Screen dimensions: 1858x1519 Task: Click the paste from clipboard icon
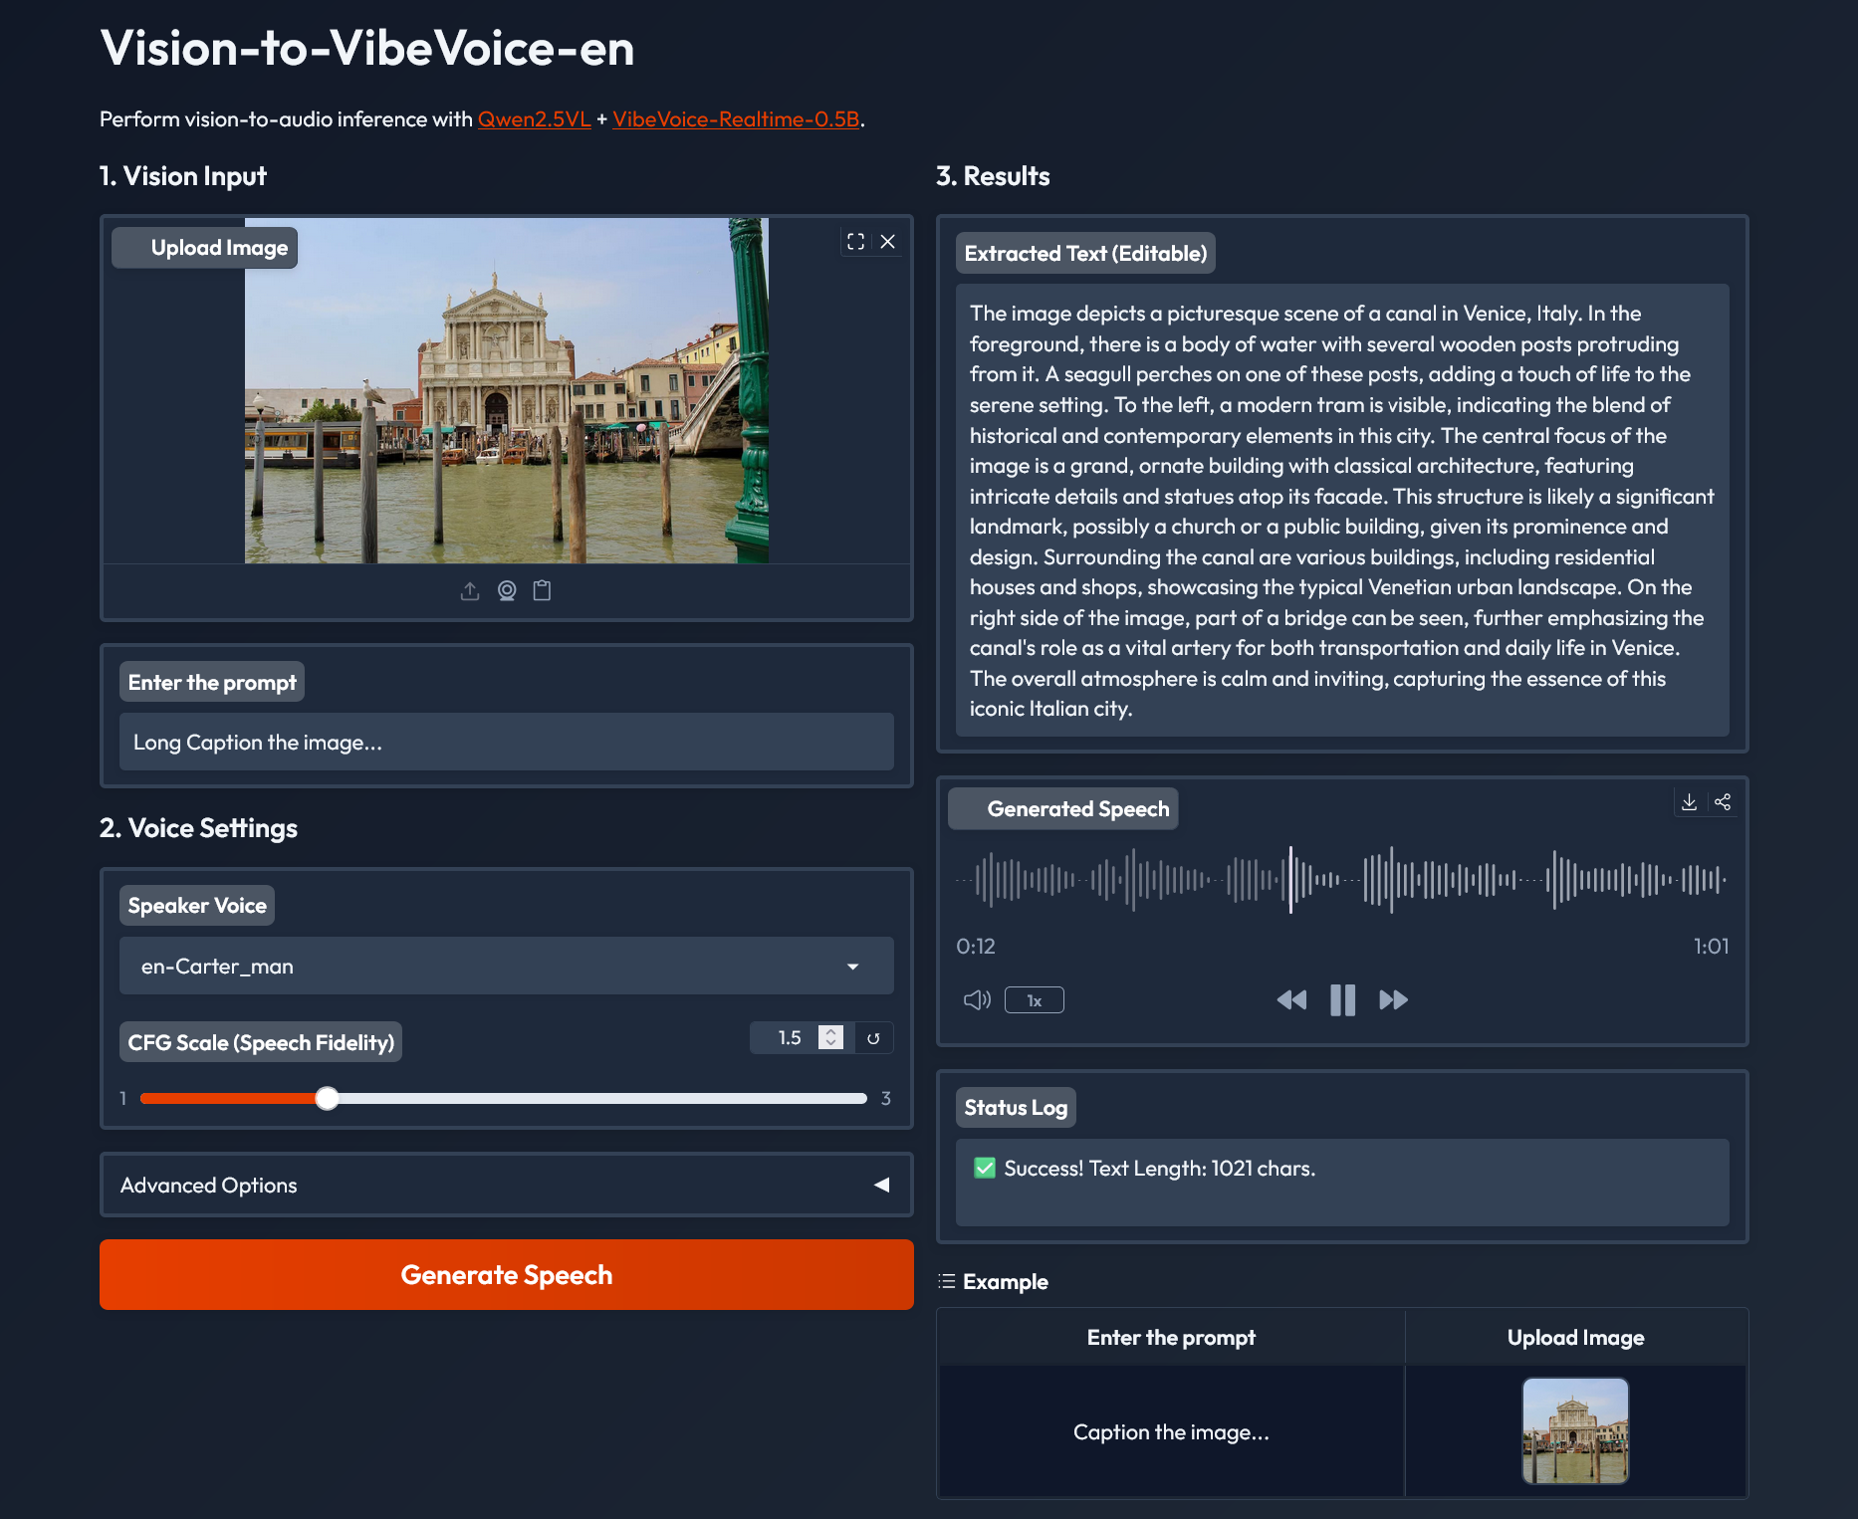pyautogui.click(x=542, y=591)
